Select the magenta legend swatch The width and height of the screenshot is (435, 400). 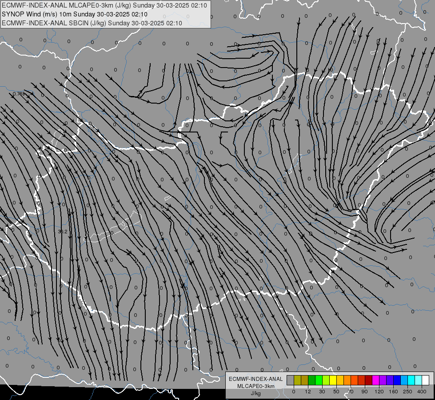coord(376,380)
